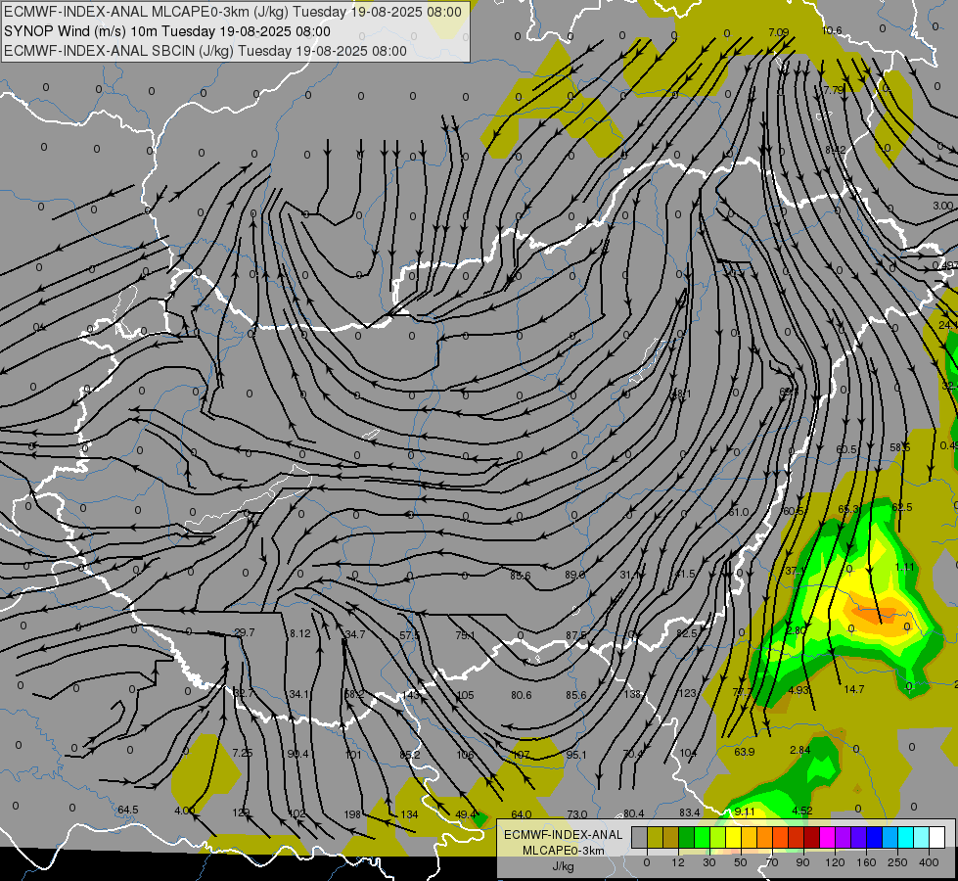Click the 10.6 value on the map
958x881 pixels.
click(x=832, y=30)
